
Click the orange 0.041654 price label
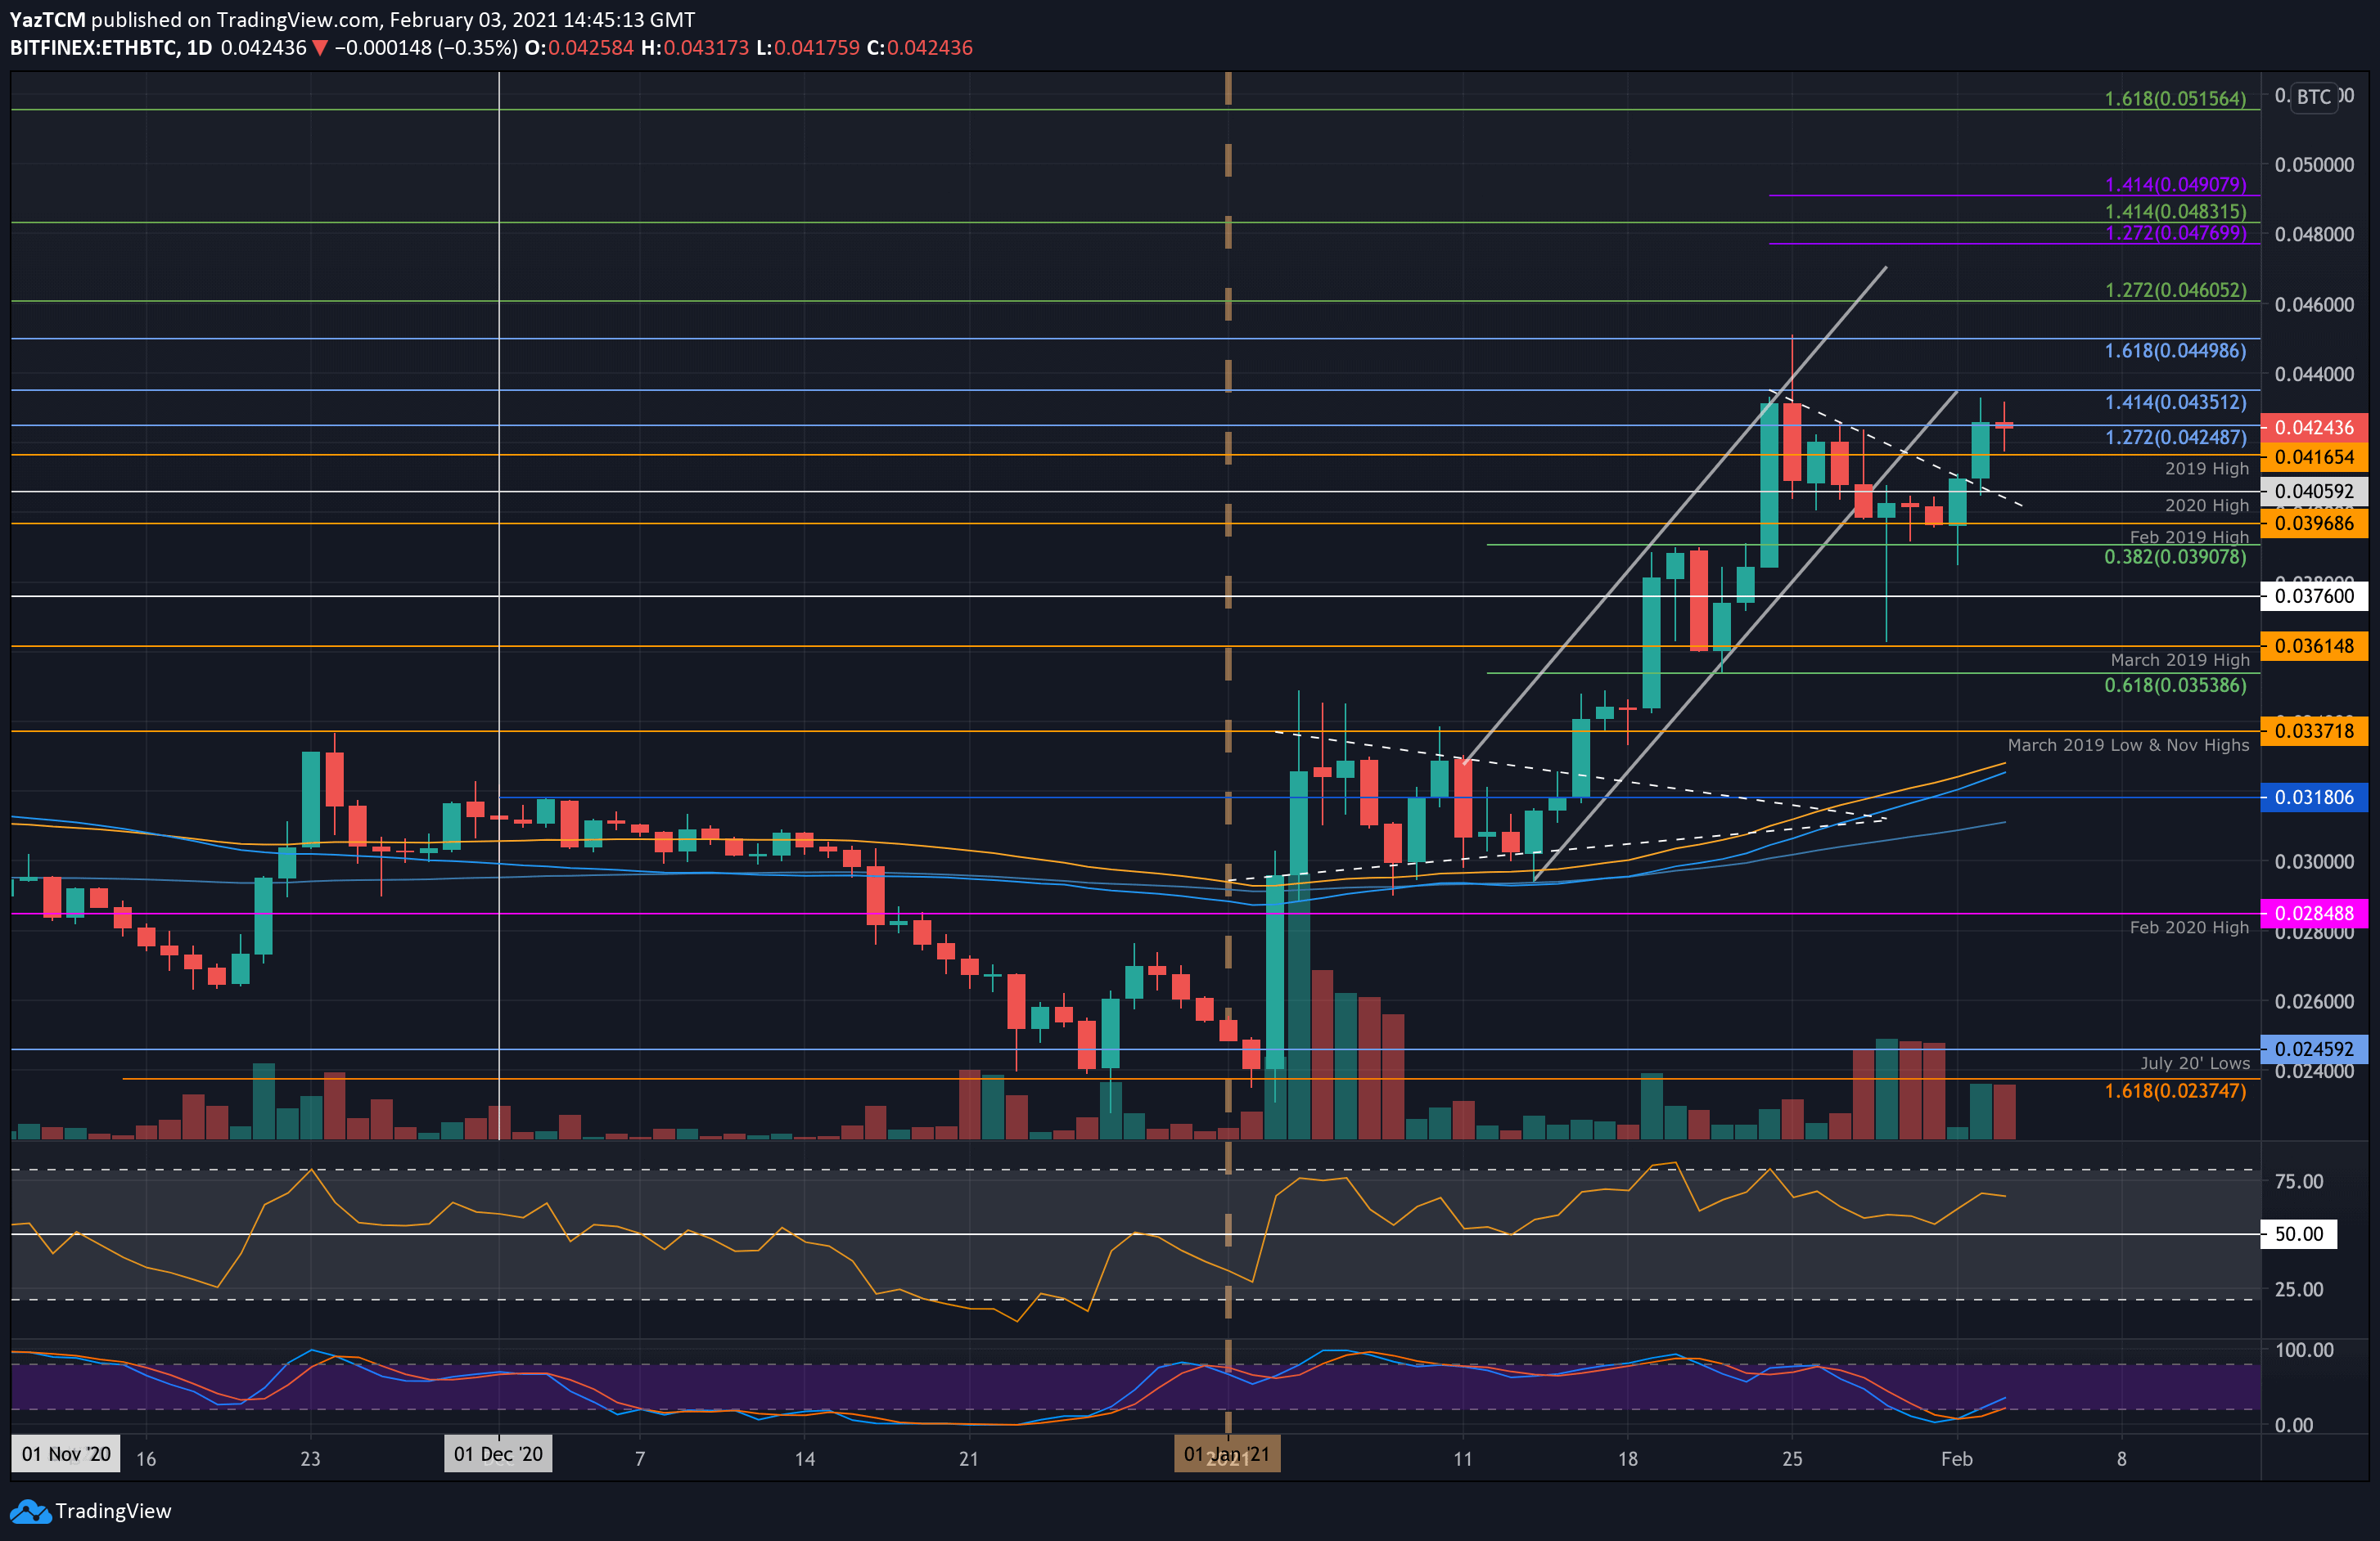2314,456
